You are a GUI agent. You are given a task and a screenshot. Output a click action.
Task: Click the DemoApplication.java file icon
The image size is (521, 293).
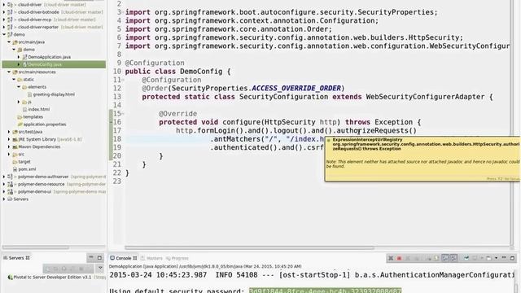(24, 57)
